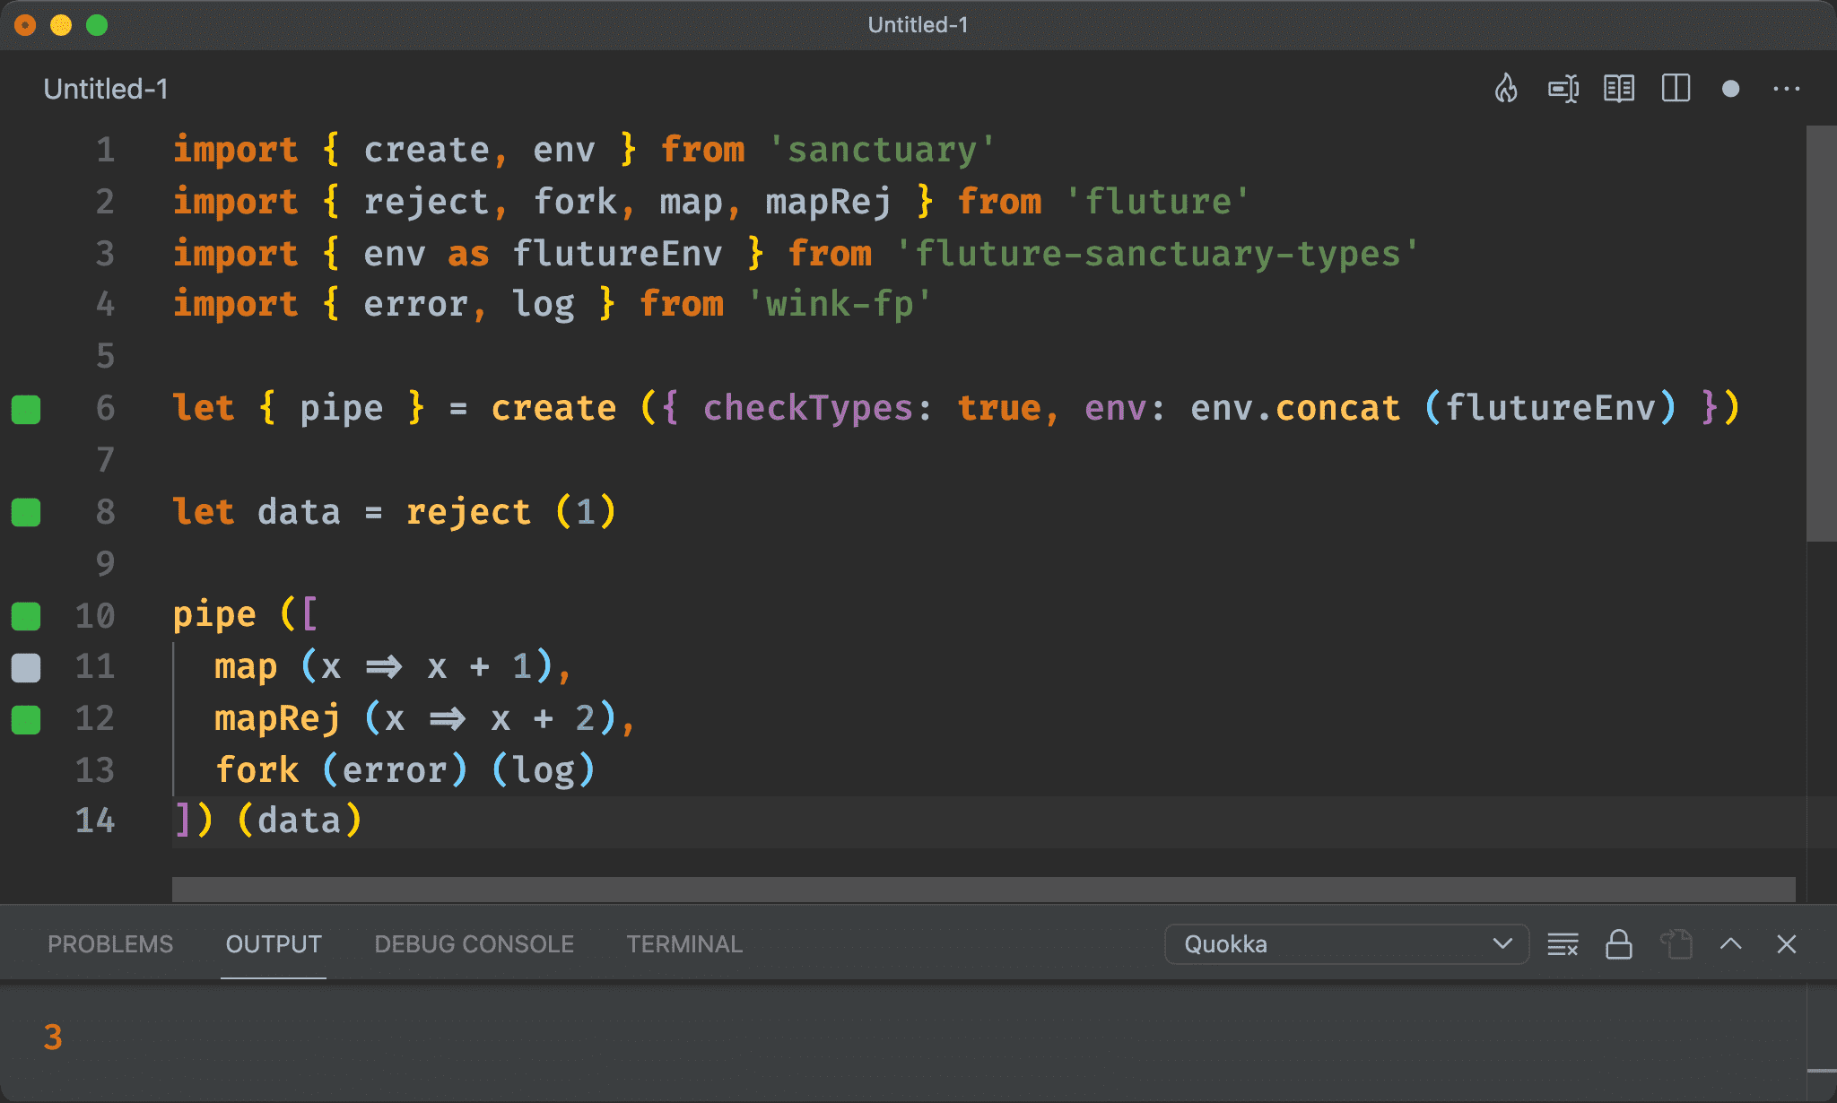Maximize the panel with the up chevron
1837x1103 pixels.
(1731, 944)
